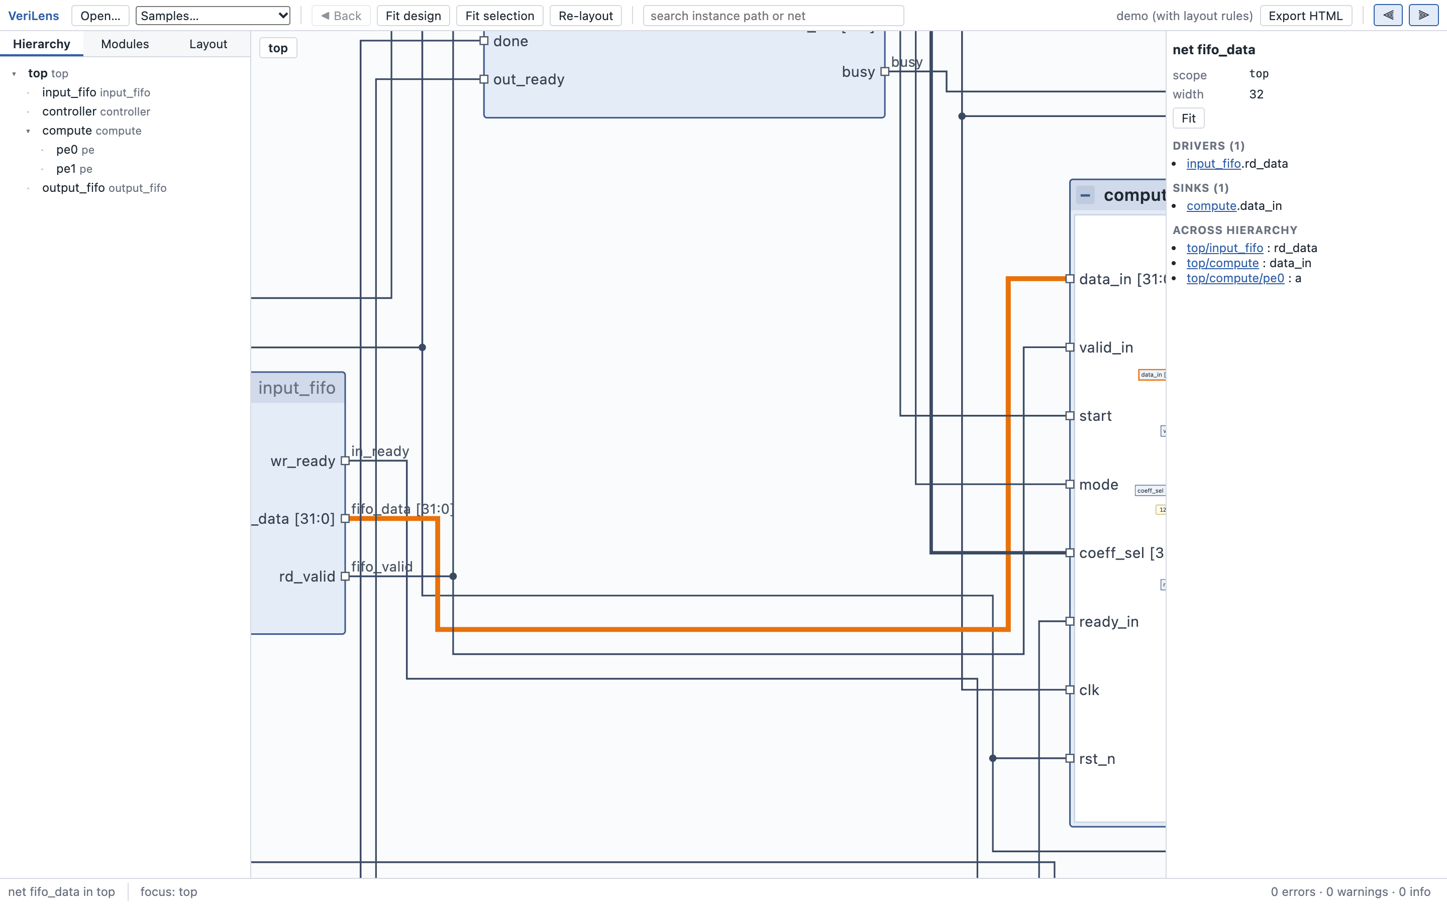Click the Fit selection button
The height and width of the screenshot is (904, 1447).
499,16
